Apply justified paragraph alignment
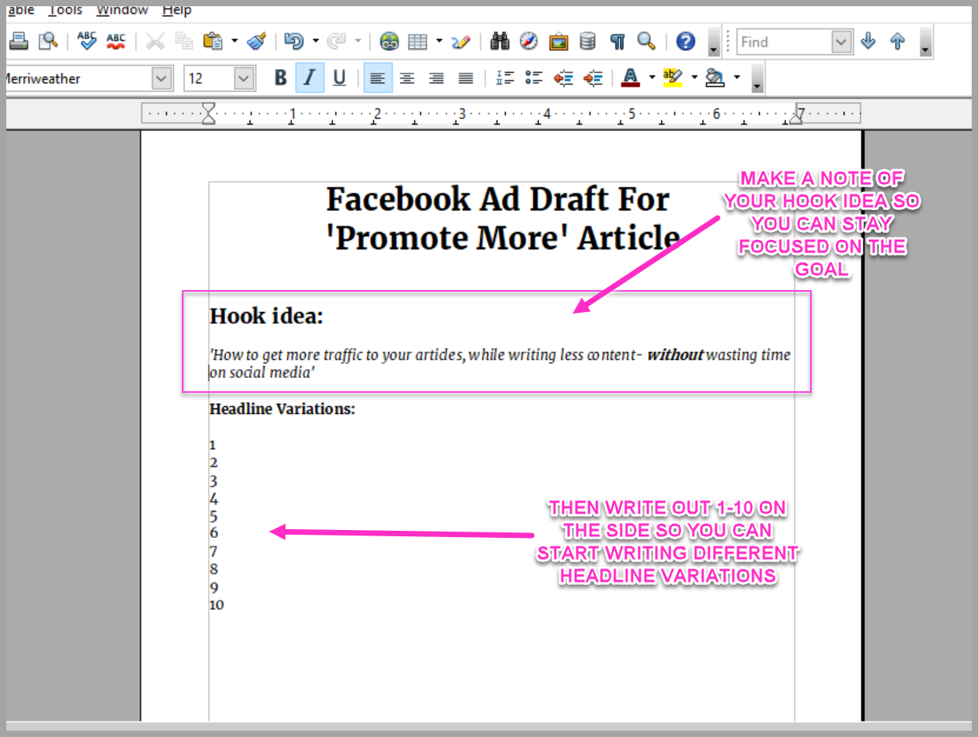978x737 pixels. click(x=466, y=78)
